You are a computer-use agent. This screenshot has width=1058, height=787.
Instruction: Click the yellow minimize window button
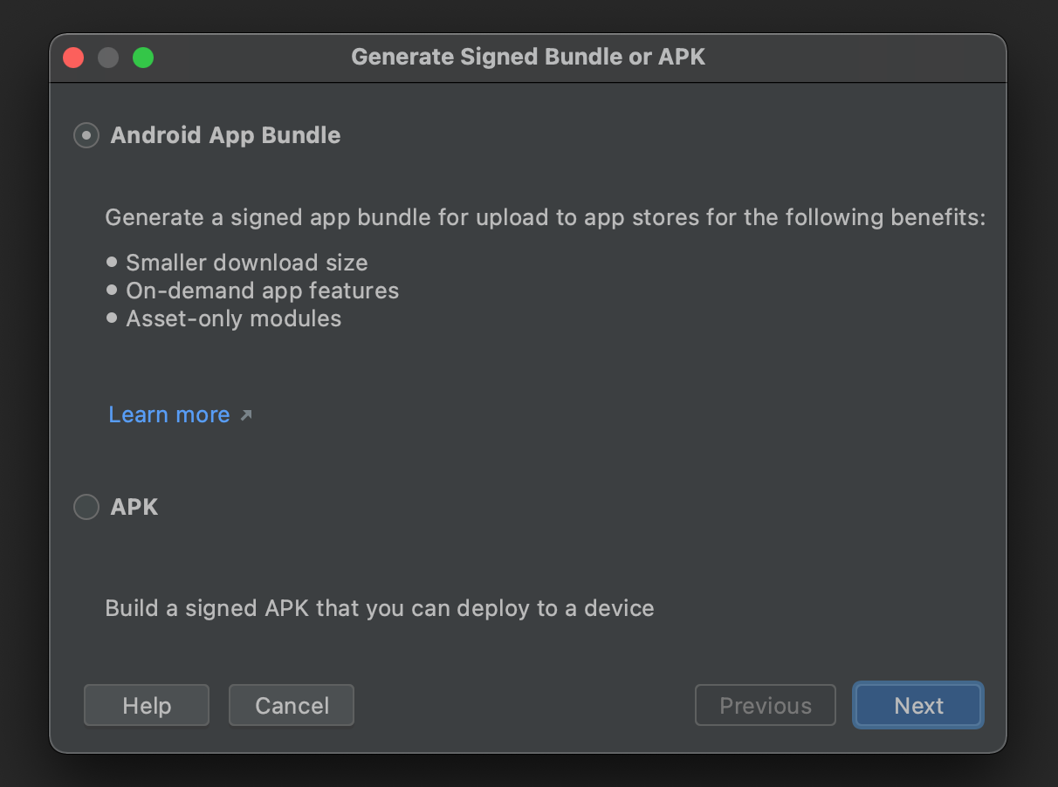coord(108,58)
